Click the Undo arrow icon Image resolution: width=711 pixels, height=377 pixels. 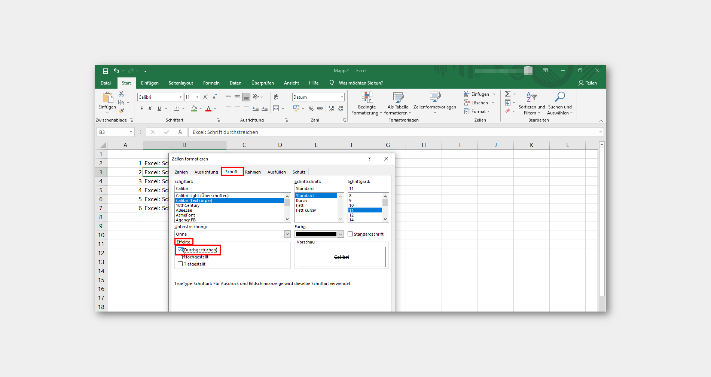point(116,71)
